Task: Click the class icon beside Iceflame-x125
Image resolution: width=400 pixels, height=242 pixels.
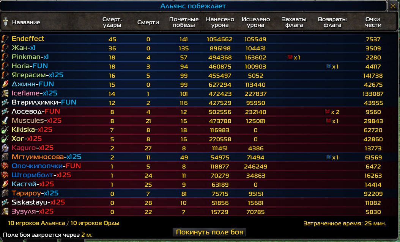Action: (5, 93)
